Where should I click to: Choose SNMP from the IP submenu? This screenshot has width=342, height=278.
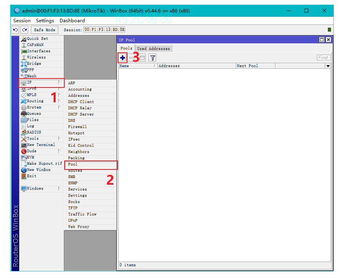click(x=90, y=183)
